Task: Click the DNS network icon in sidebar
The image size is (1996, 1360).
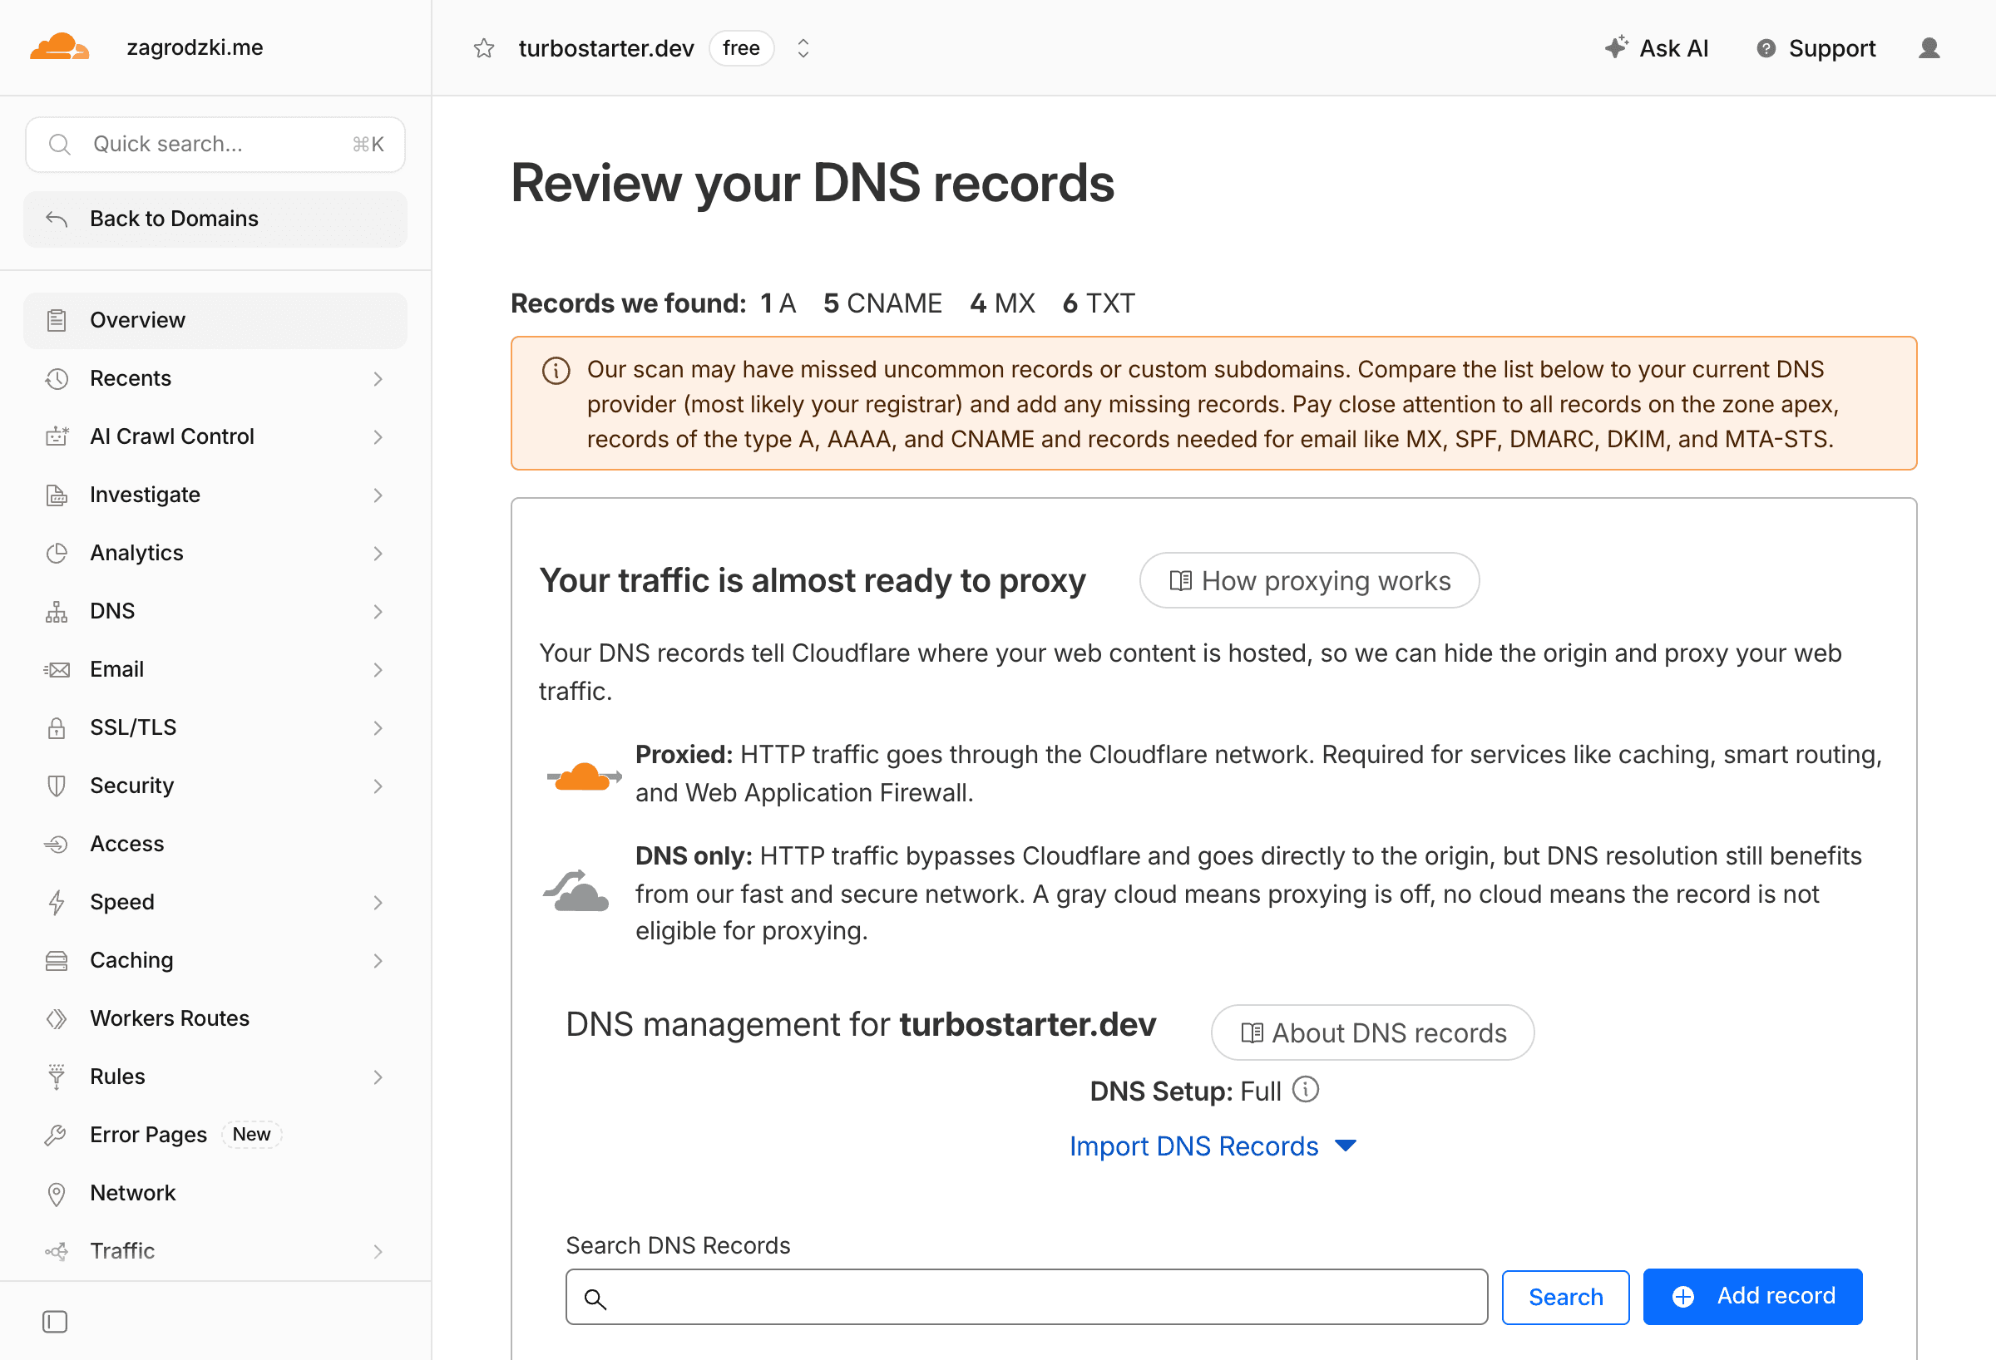Action: pyautogui.click(x=57, y=611)
